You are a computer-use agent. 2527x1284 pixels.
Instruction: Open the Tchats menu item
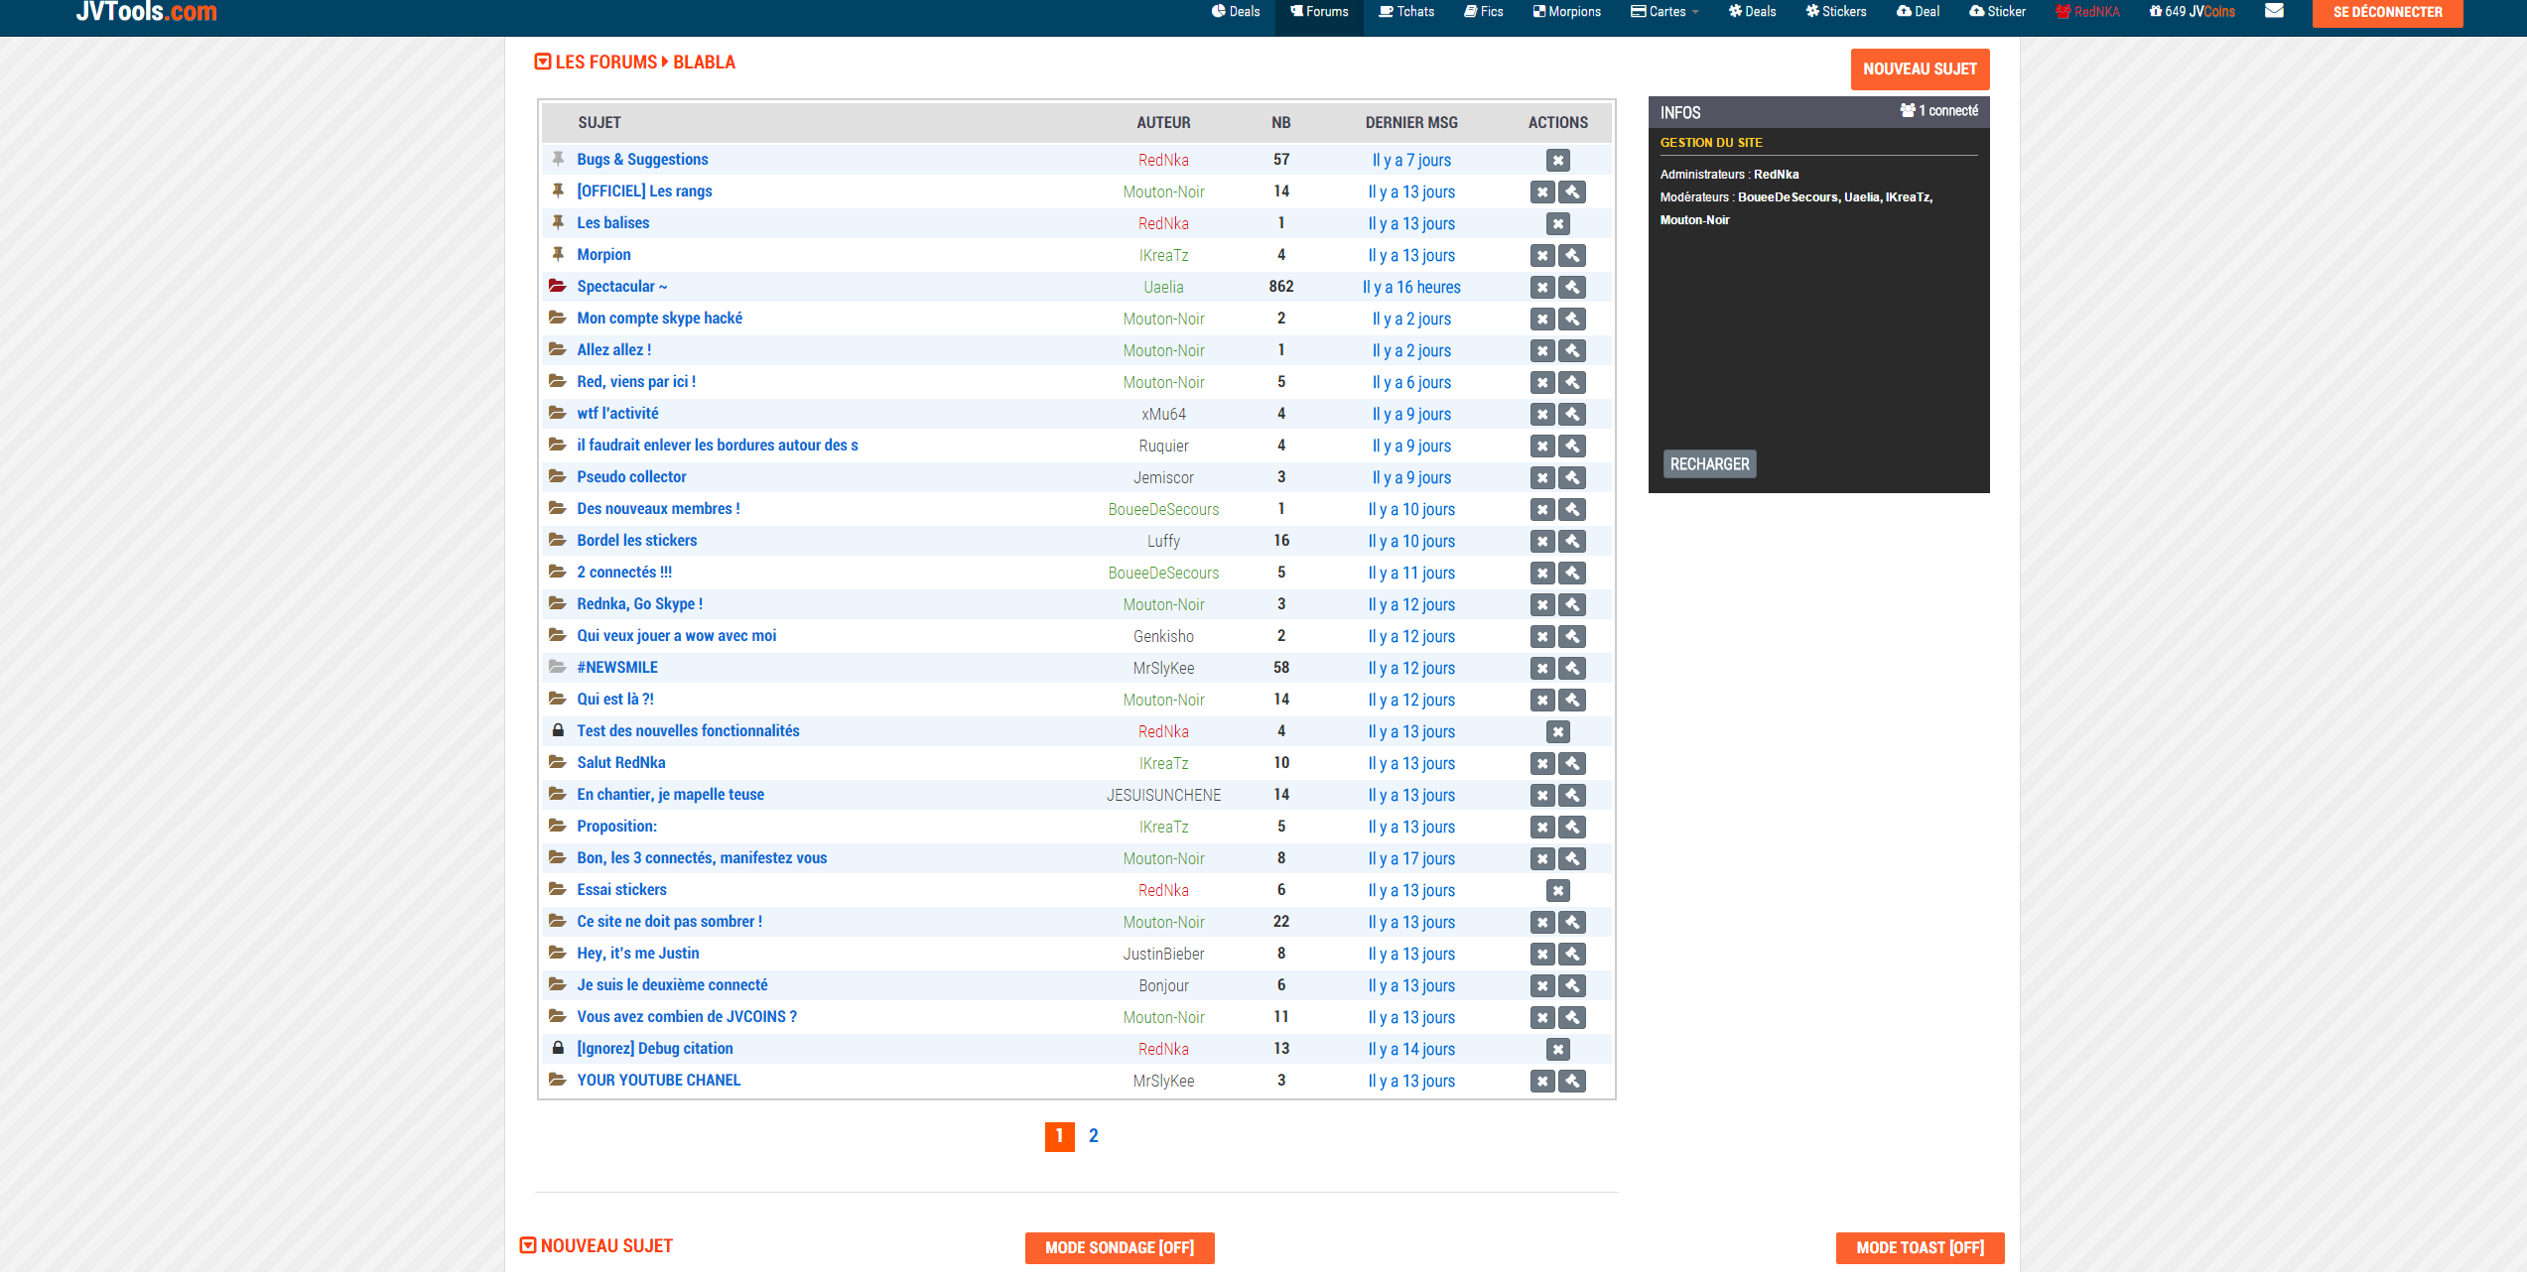[1406, 12]
